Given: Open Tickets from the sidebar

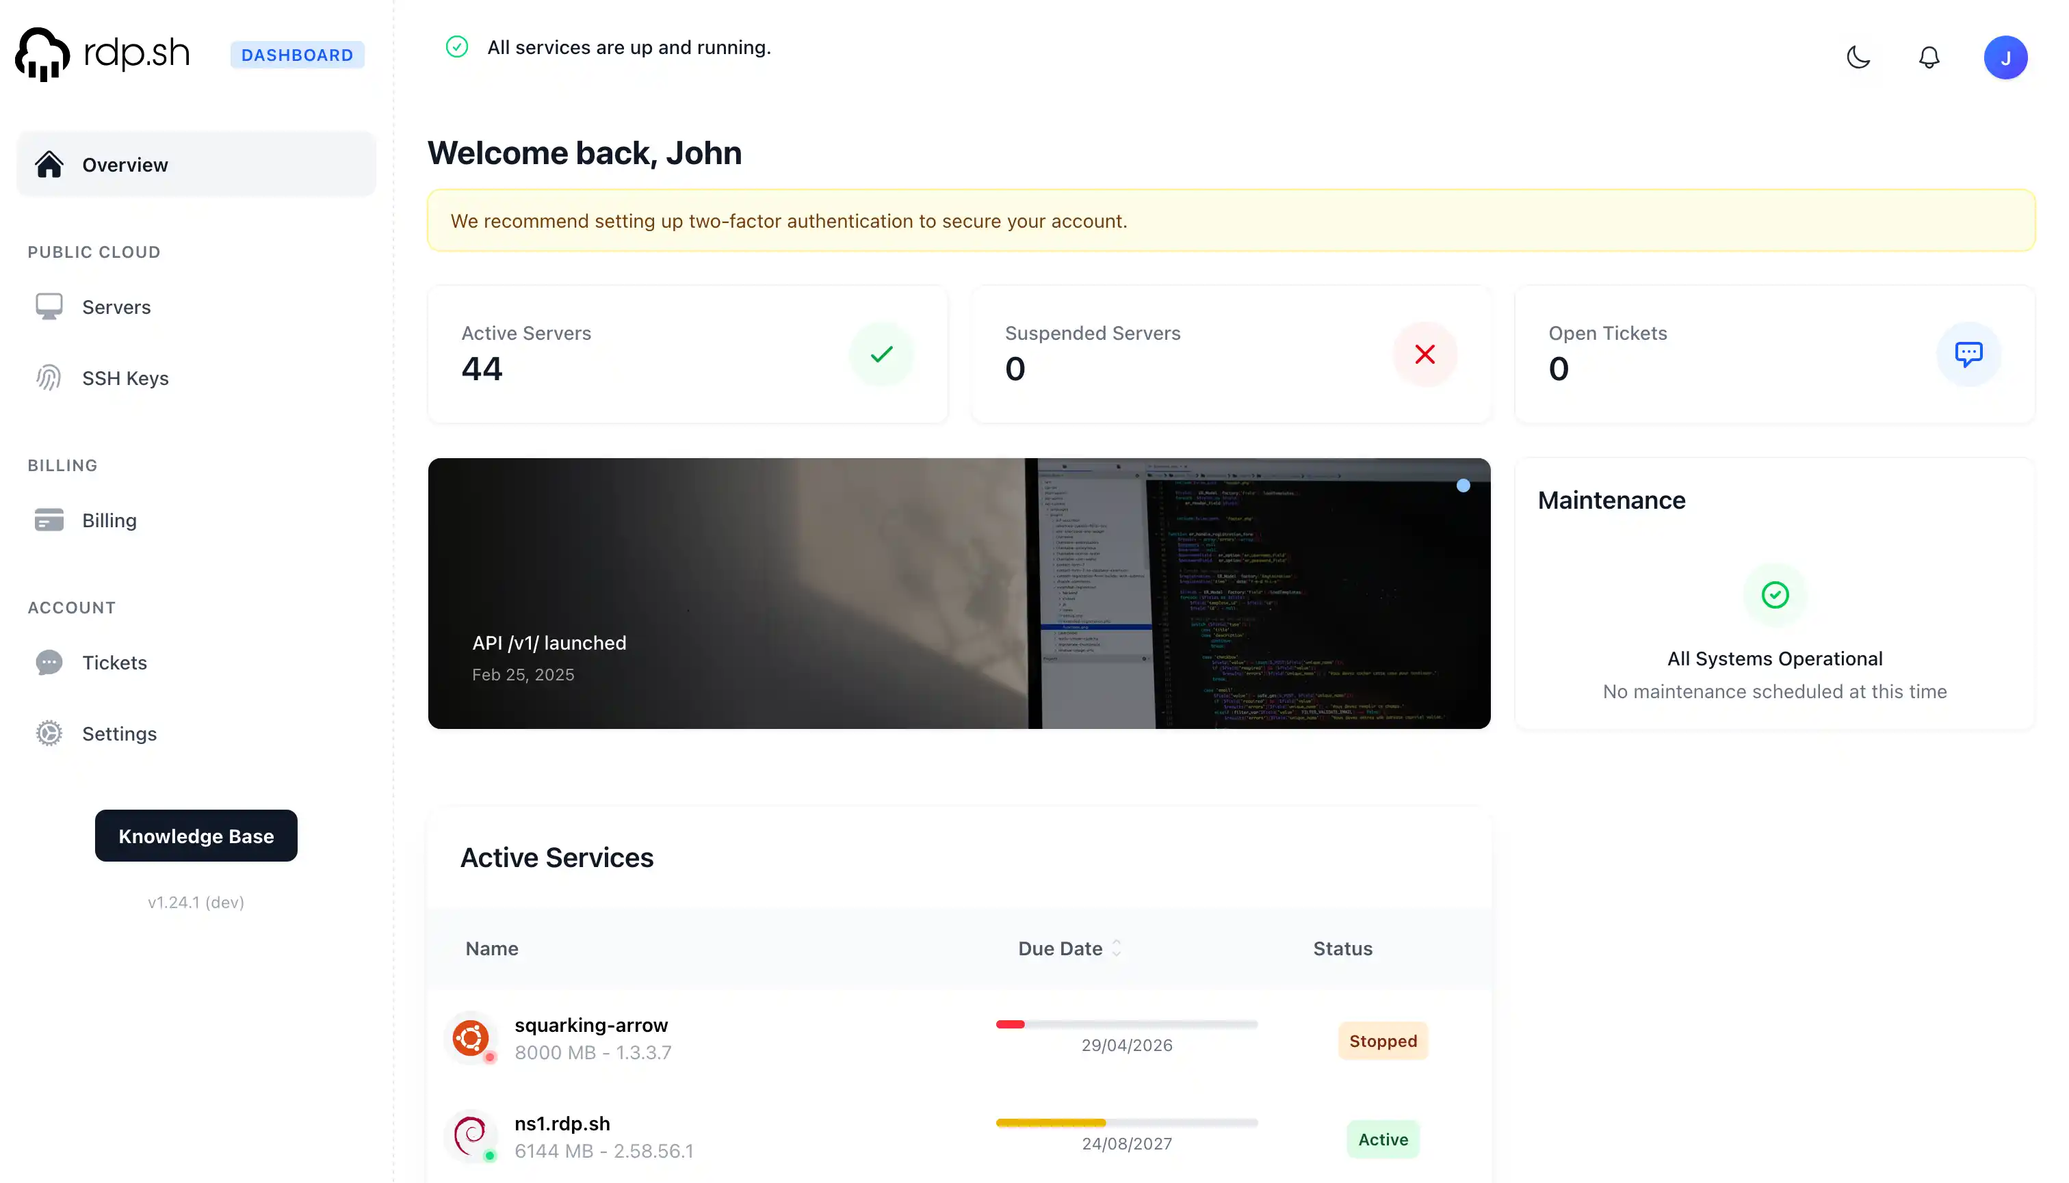Looking at the screenshot, I should click(115, 662).
